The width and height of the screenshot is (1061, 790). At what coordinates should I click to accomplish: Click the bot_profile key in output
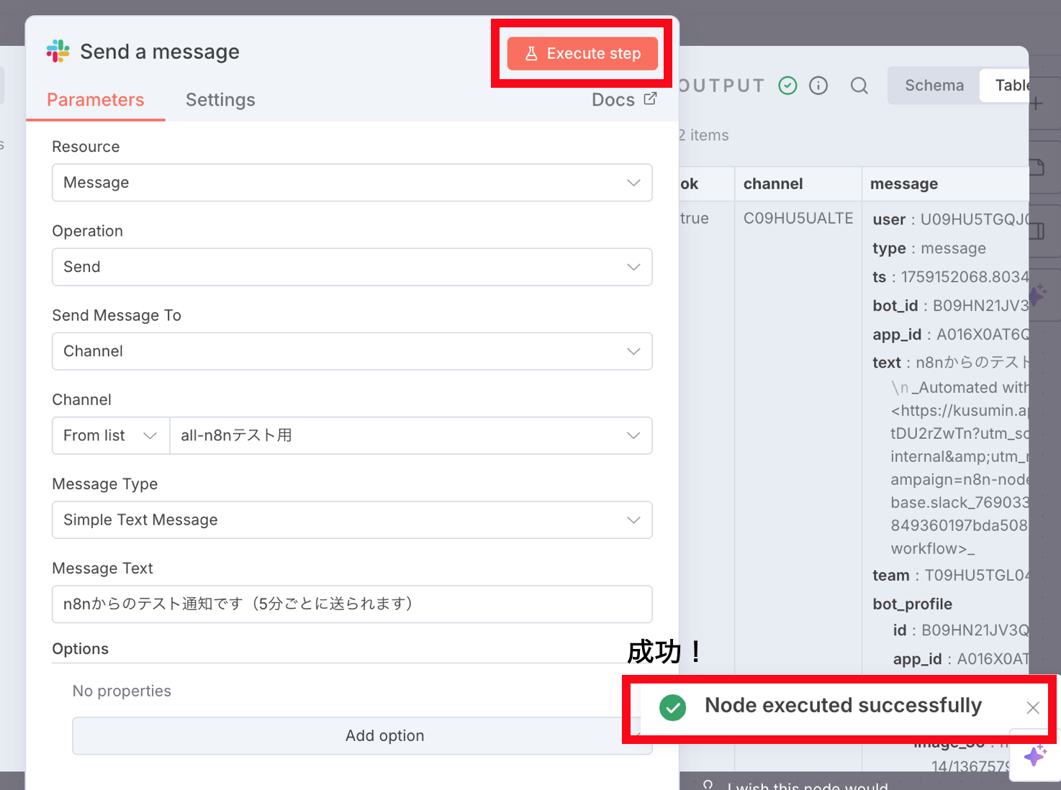[x=912, y=604]
